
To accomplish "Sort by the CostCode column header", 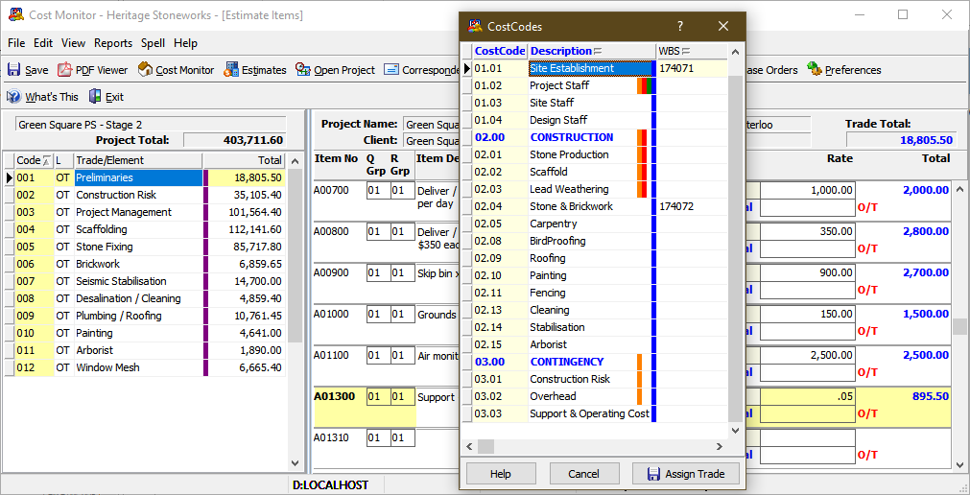I will (x=500, y=51).
